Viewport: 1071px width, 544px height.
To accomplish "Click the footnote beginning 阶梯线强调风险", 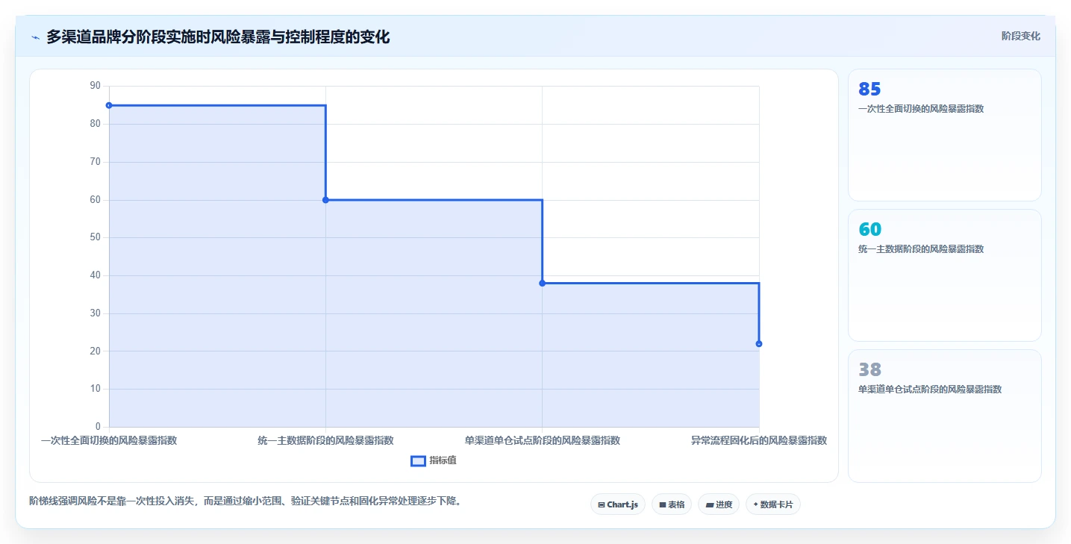I will [x=245, y=501].
